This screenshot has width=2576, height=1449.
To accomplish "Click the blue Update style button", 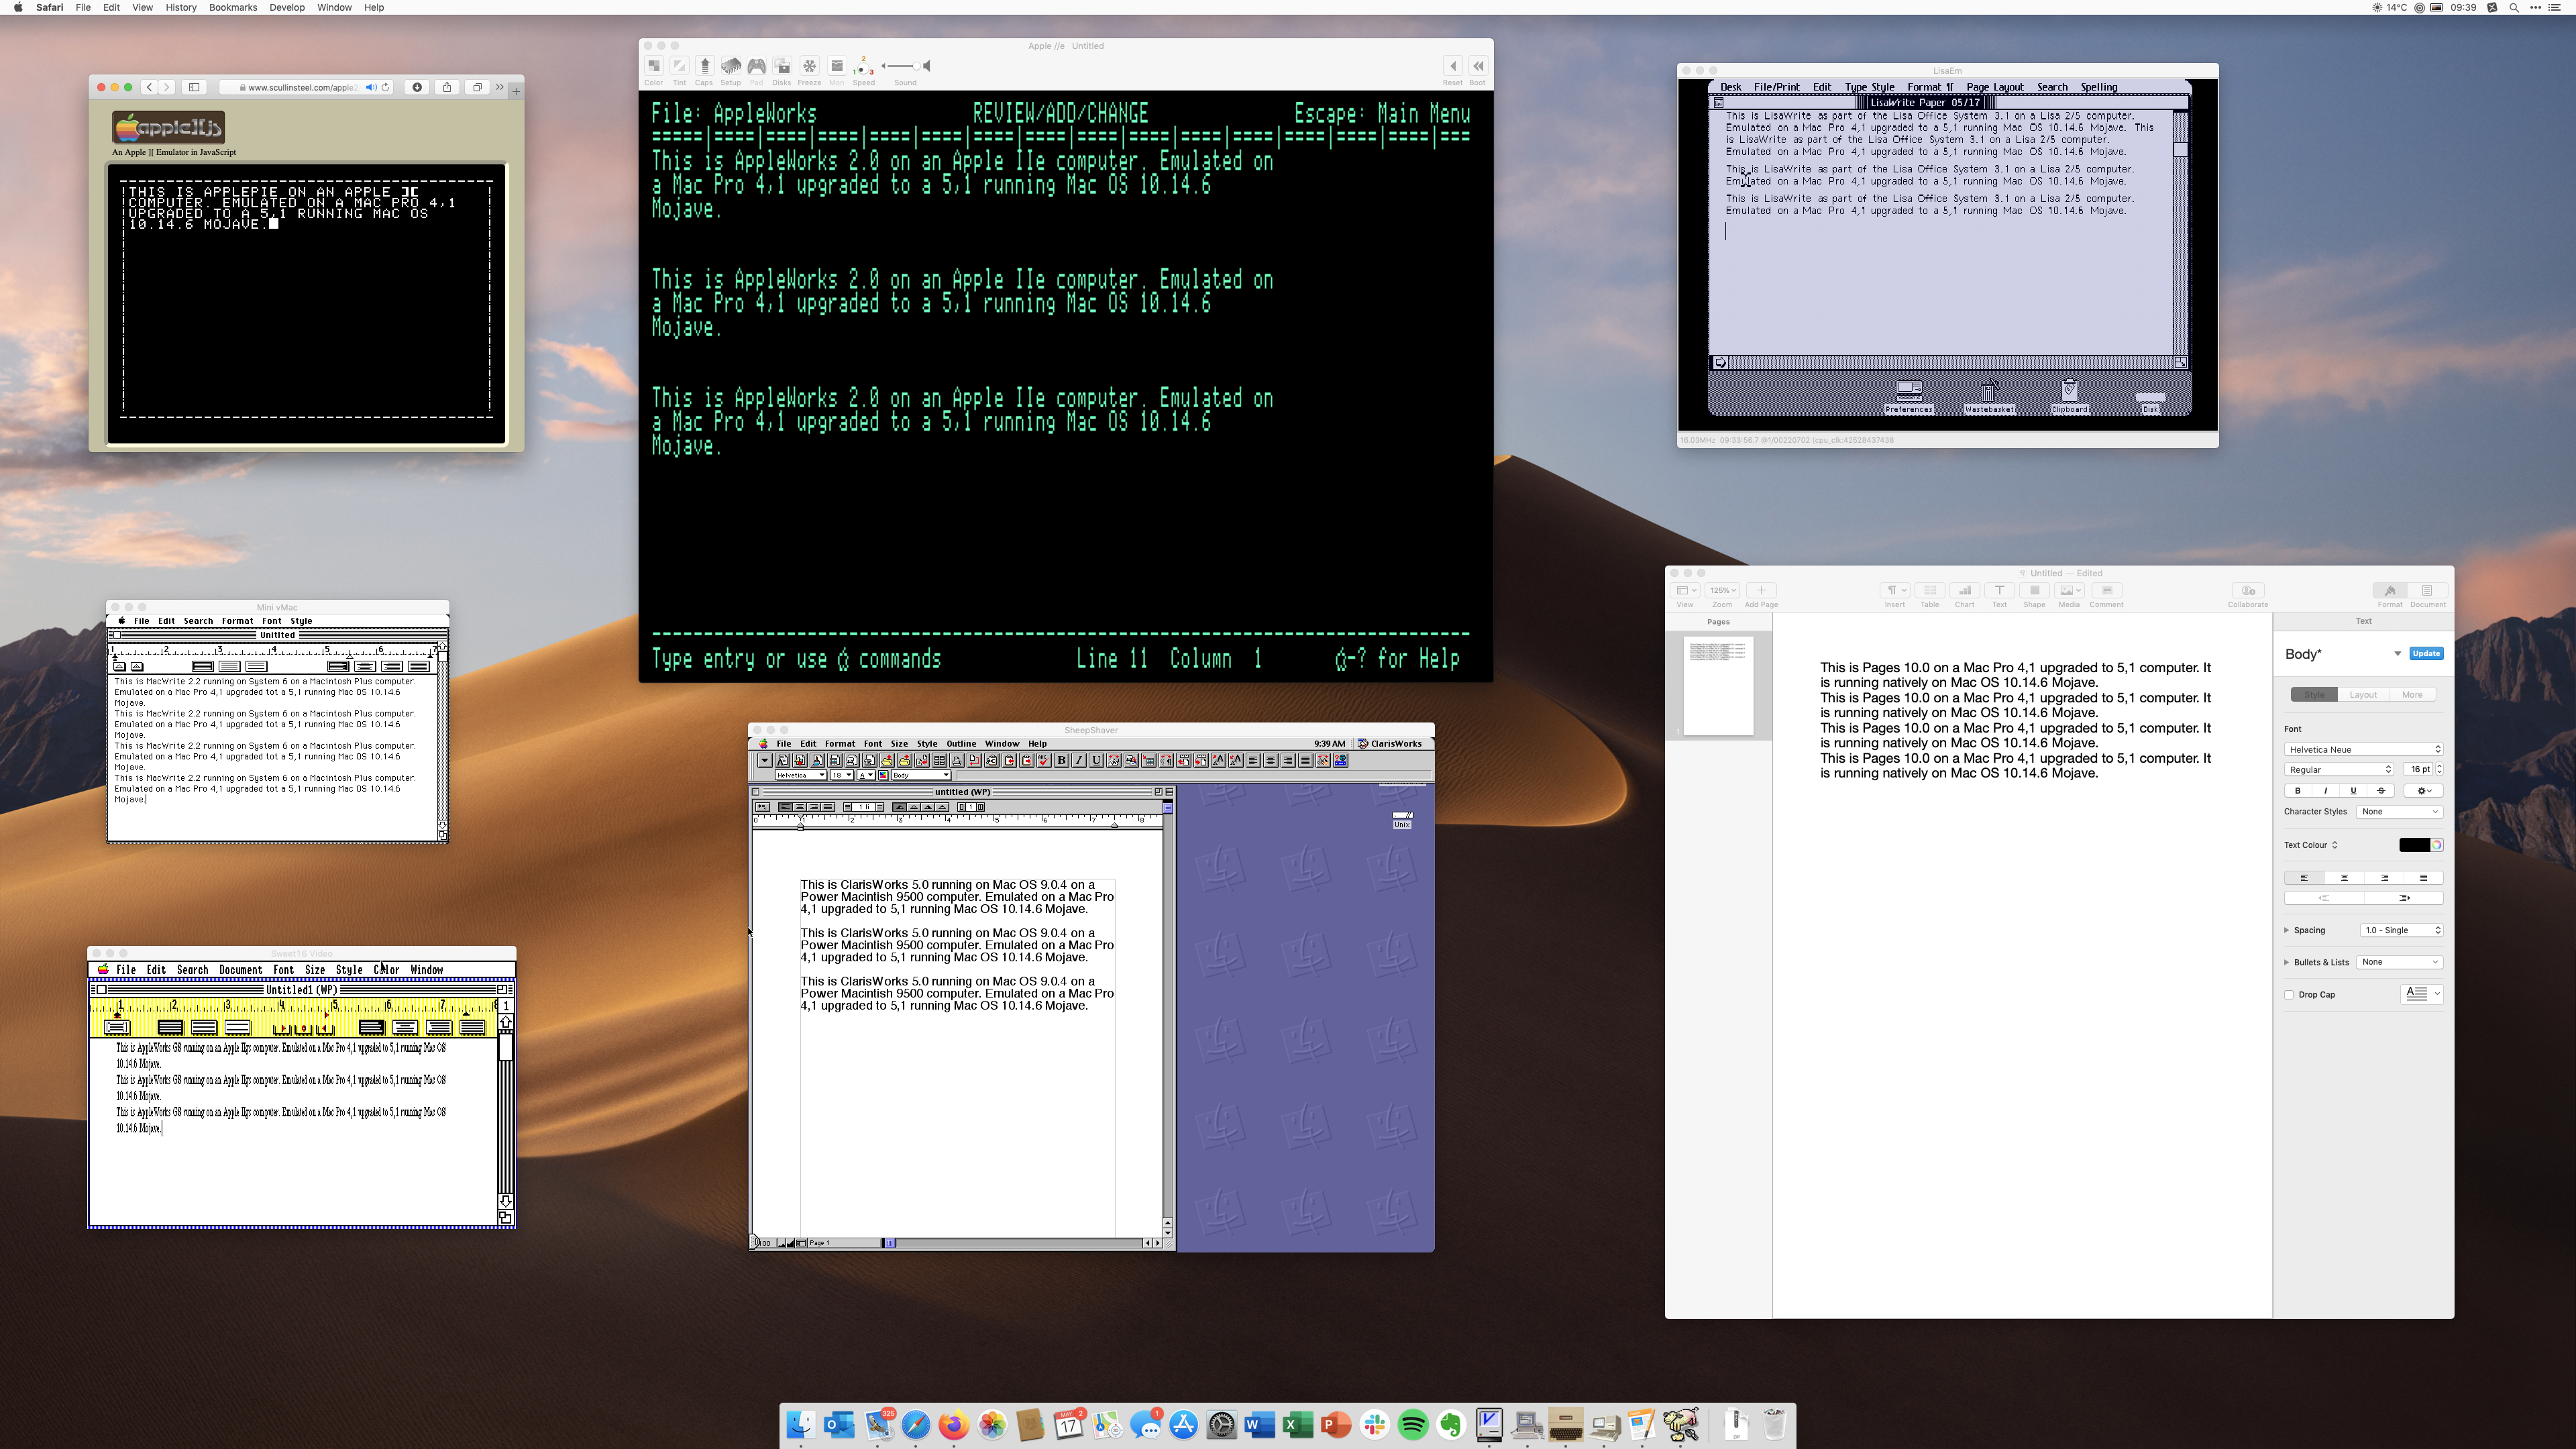I will click(2426, 653).
